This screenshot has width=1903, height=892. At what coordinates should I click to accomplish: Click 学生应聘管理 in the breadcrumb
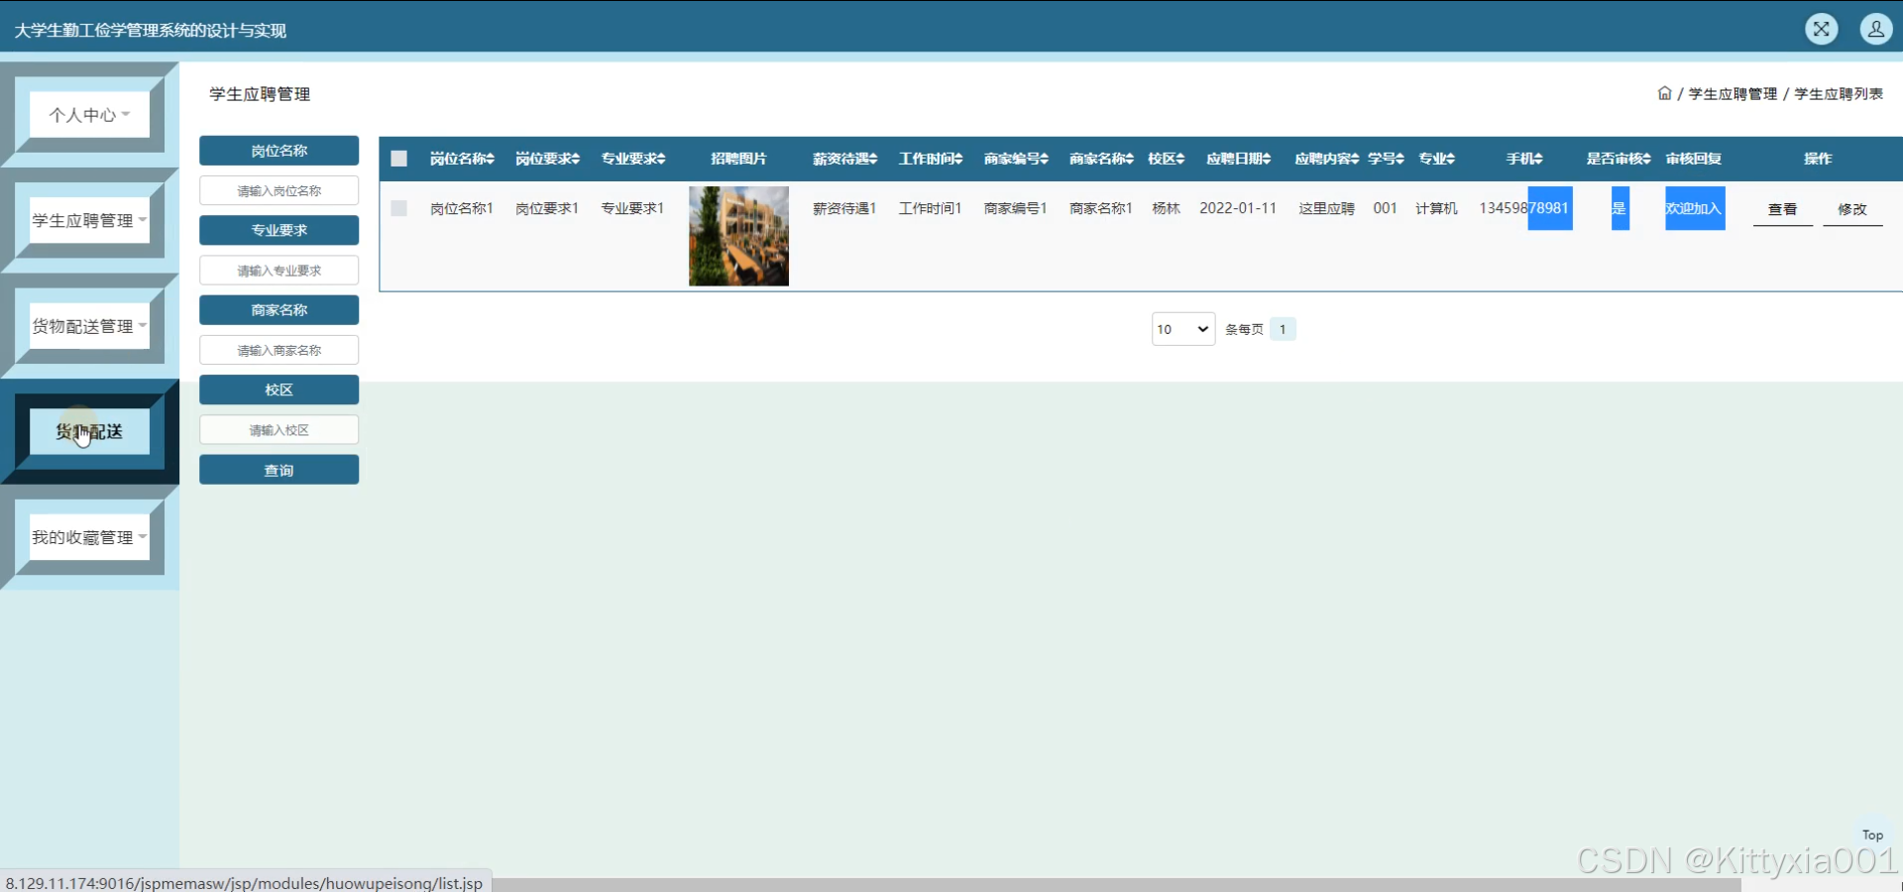click(1733, 94)
